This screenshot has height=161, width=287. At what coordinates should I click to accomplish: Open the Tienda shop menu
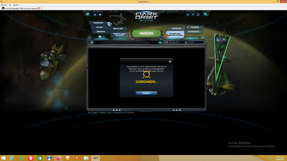[x=195, y=27]
